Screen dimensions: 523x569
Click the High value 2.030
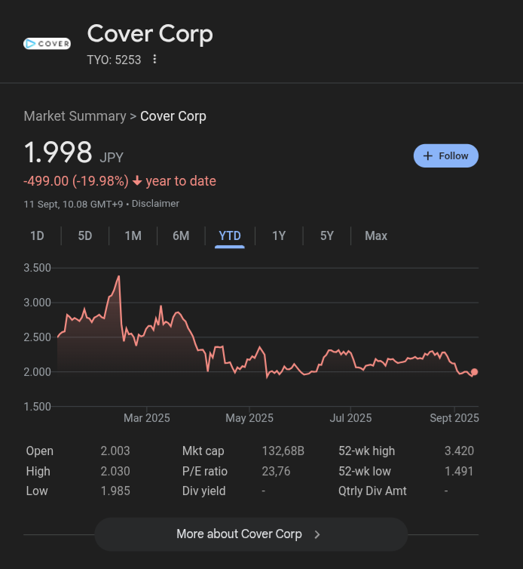[115, 471]
